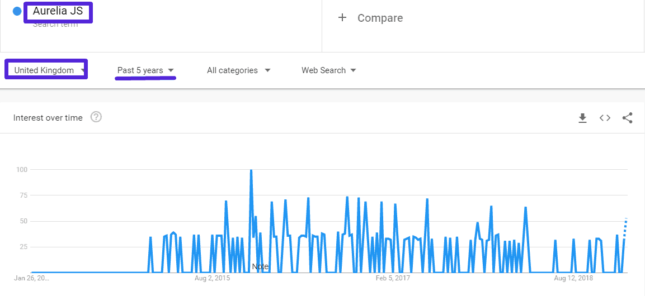This screenshot has height=296, width=645.
Task: Click the Interest over time heading
Action: click(x=48, y=118)
